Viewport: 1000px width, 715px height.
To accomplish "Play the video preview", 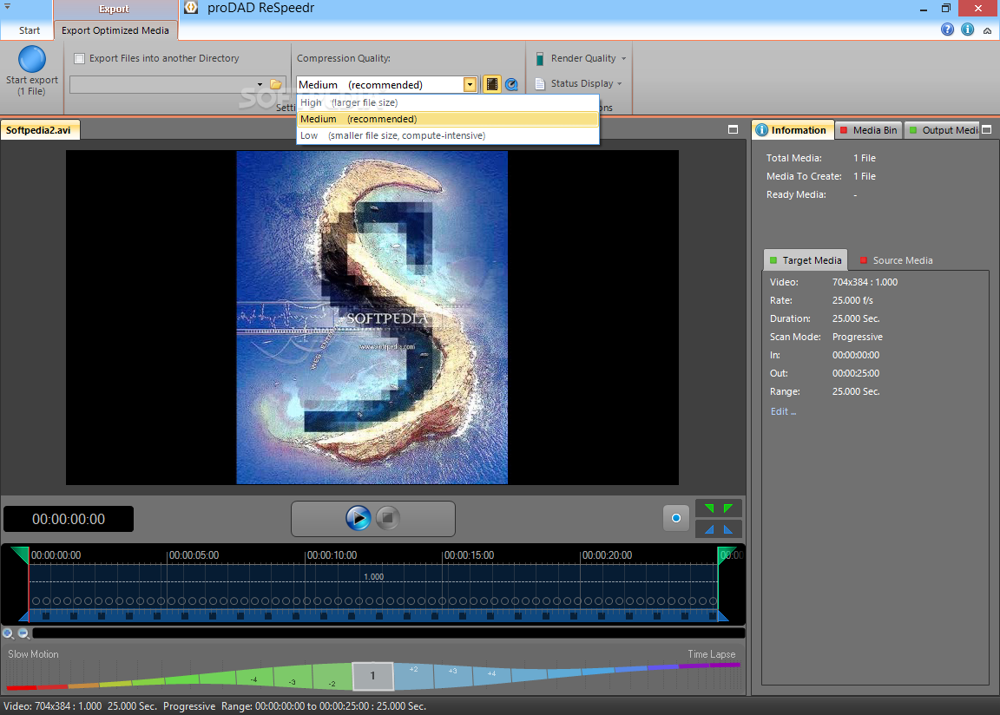I will (359, 518).
